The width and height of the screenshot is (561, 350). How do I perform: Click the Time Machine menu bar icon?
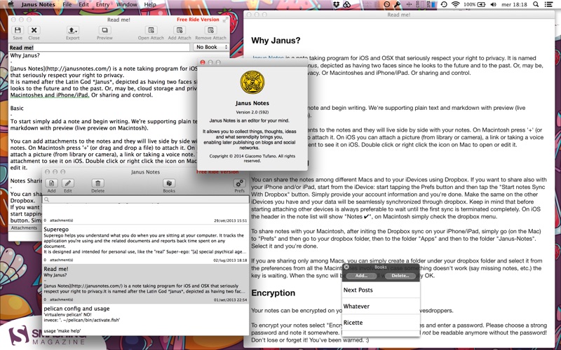444,4
